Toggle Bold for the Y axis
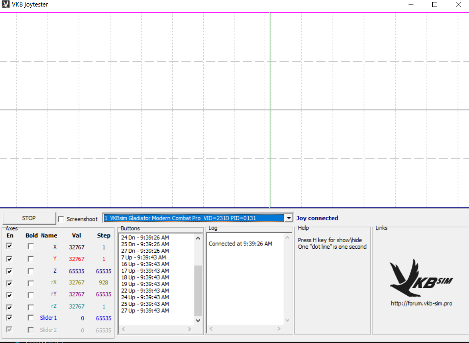Image resolution: width=469 pixels, height=343 pixels. point(31,259)
